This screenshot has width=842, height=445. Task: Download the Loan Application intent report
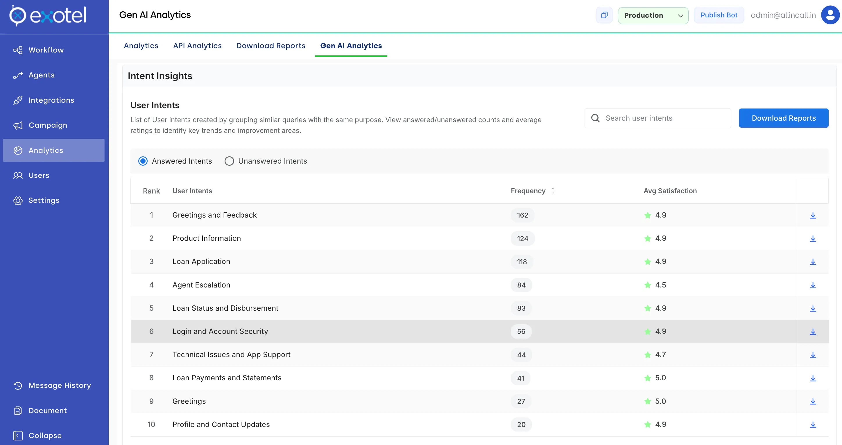point(813,262)
